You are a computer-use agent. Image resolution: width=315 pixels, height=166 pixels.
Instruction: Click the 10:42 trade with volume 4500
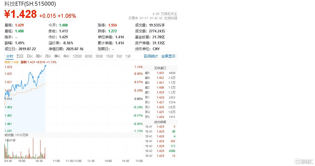(x=160, y=151)
